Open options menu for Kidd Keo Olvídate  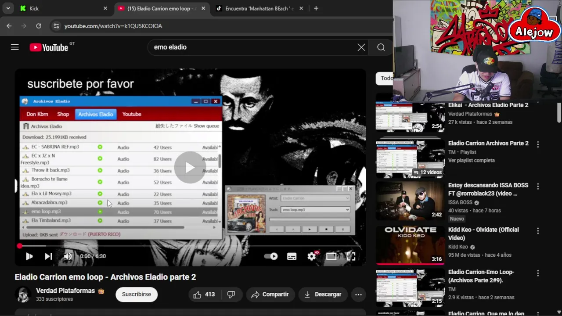pos(538,230)
